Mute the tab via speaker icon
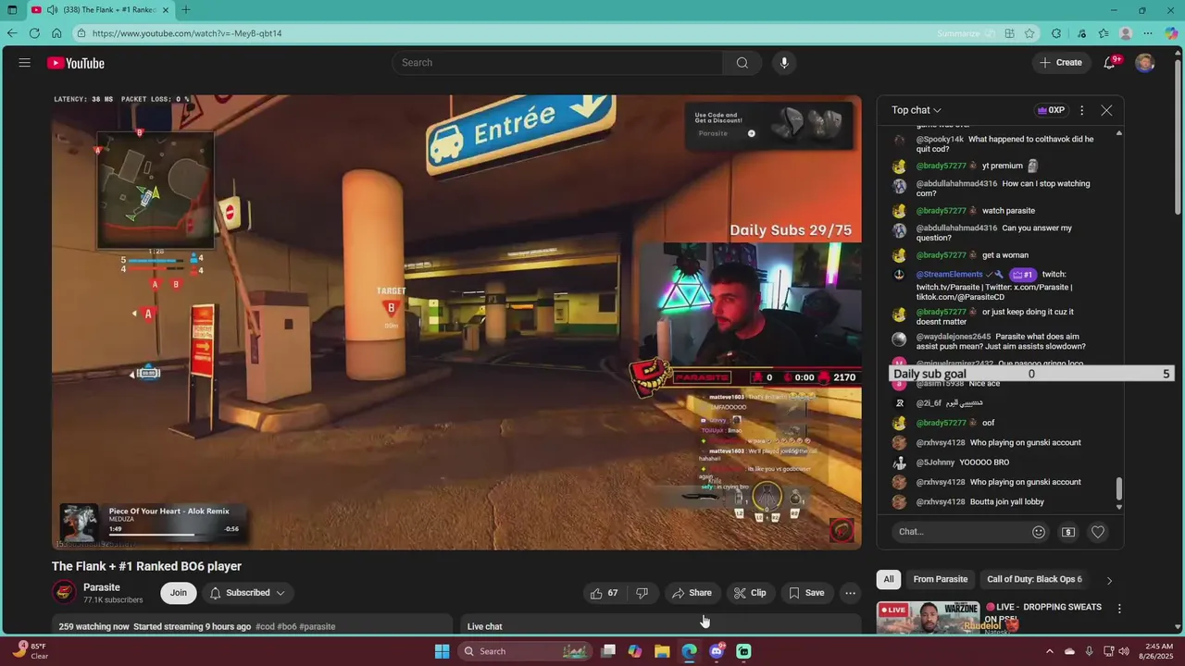 pyautogui.click(x=52, y=10)
